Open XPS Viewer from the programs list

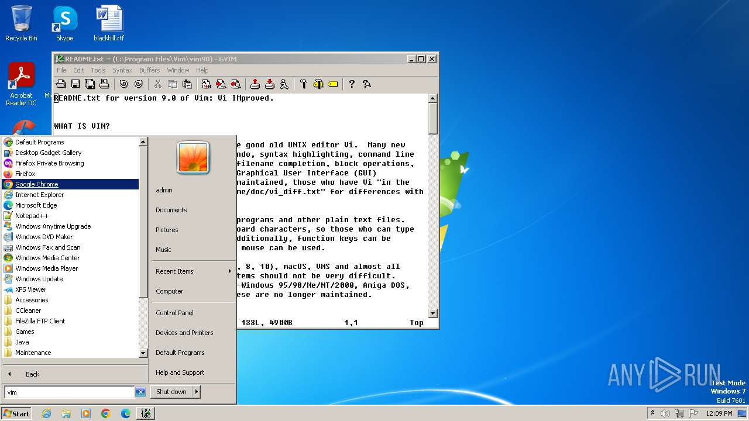[x=70, y=289]
